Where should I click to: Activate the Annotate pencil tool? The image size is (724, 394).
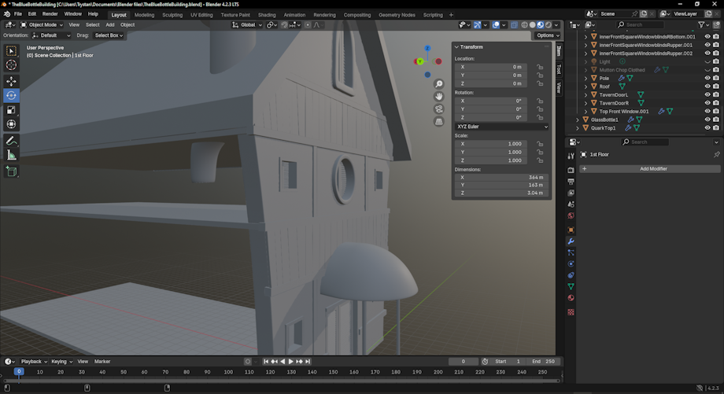tap(11, 141)
